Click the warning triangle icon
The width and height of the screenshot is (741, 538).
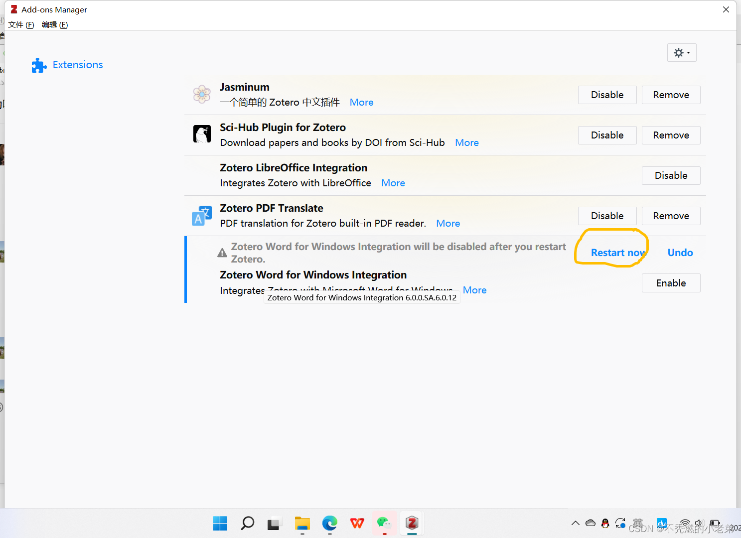coord(222,253)
